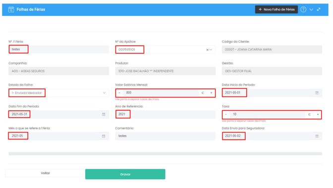Clear the Nº da Apólice selection (x)
The image size is (333, 188).
(207, 50)
